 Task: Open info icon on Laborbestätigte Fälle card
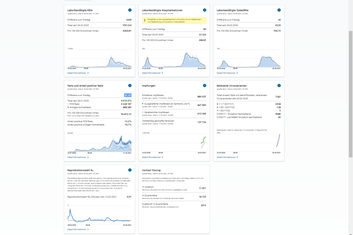click(x=130, y=10)
